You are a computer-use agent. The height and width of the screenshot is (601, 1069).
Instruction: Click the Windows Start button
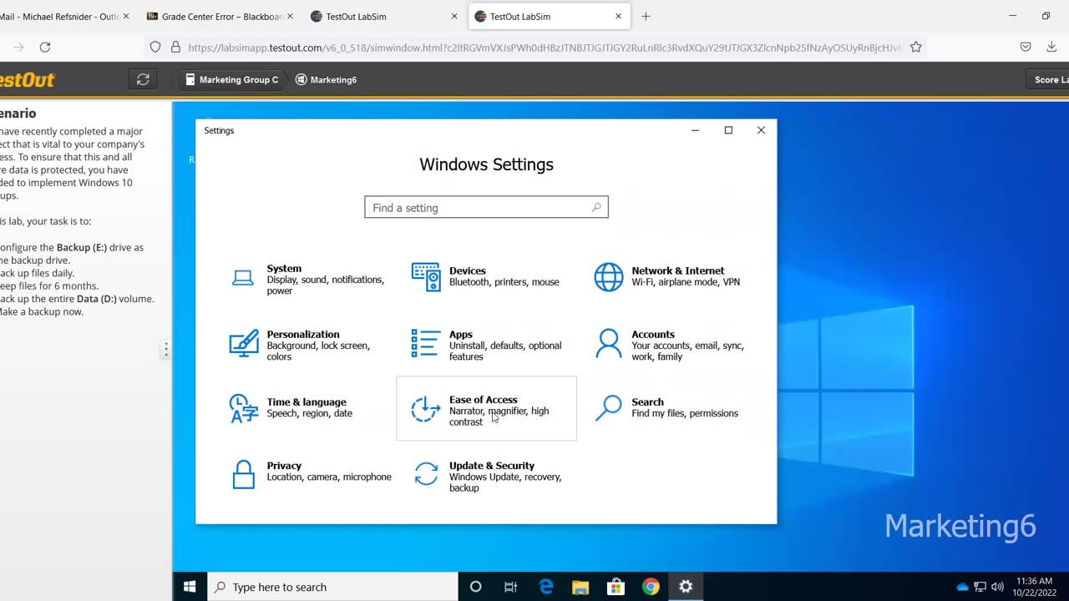[190, 587]
